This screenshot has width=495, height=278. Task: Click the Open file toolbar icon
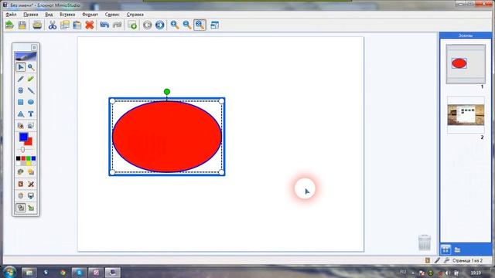tap(10, 25)
